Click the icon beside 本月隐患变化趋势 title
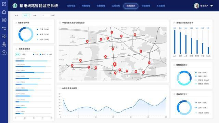Viewport: 219px width, 123px height. click(60, 88)
